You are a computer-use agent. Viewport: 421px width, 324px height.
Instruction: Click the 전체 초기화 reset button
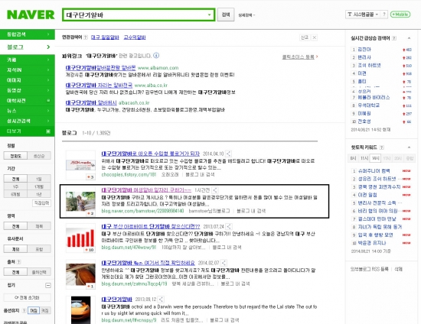pos(27,298)
